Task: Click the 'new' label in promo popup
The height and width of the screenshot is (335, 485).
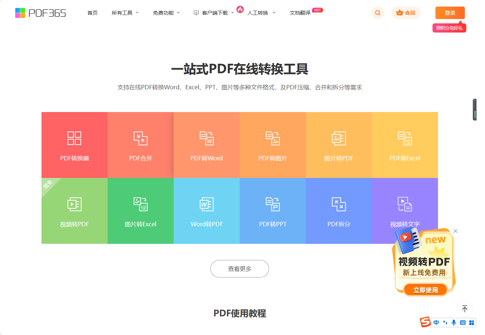Action: click(x=435, y=240)
